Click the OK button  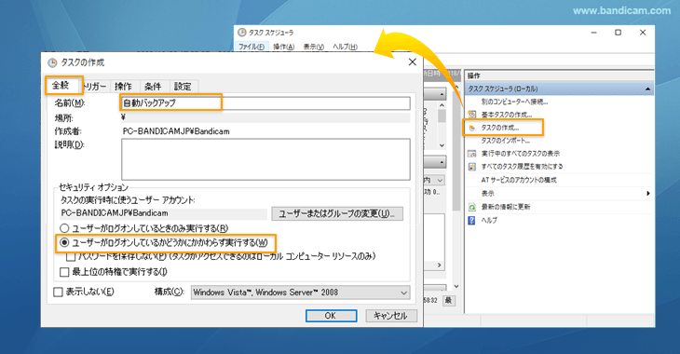coord(332,316)
